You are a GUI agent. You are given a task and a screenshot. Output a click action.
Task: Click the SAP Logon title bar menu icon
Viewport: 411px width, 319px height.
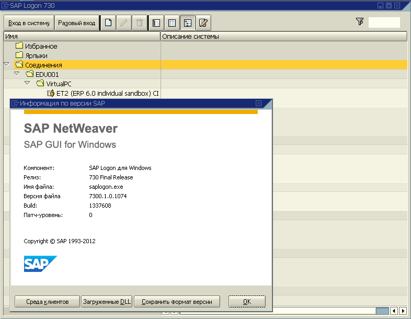[5, 6]
